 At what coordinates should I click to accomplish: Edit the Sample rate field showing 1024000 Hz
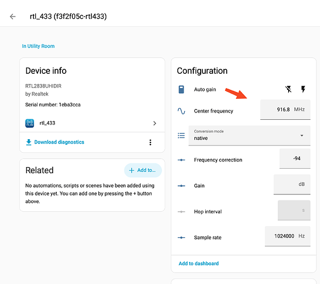point(288,236)
